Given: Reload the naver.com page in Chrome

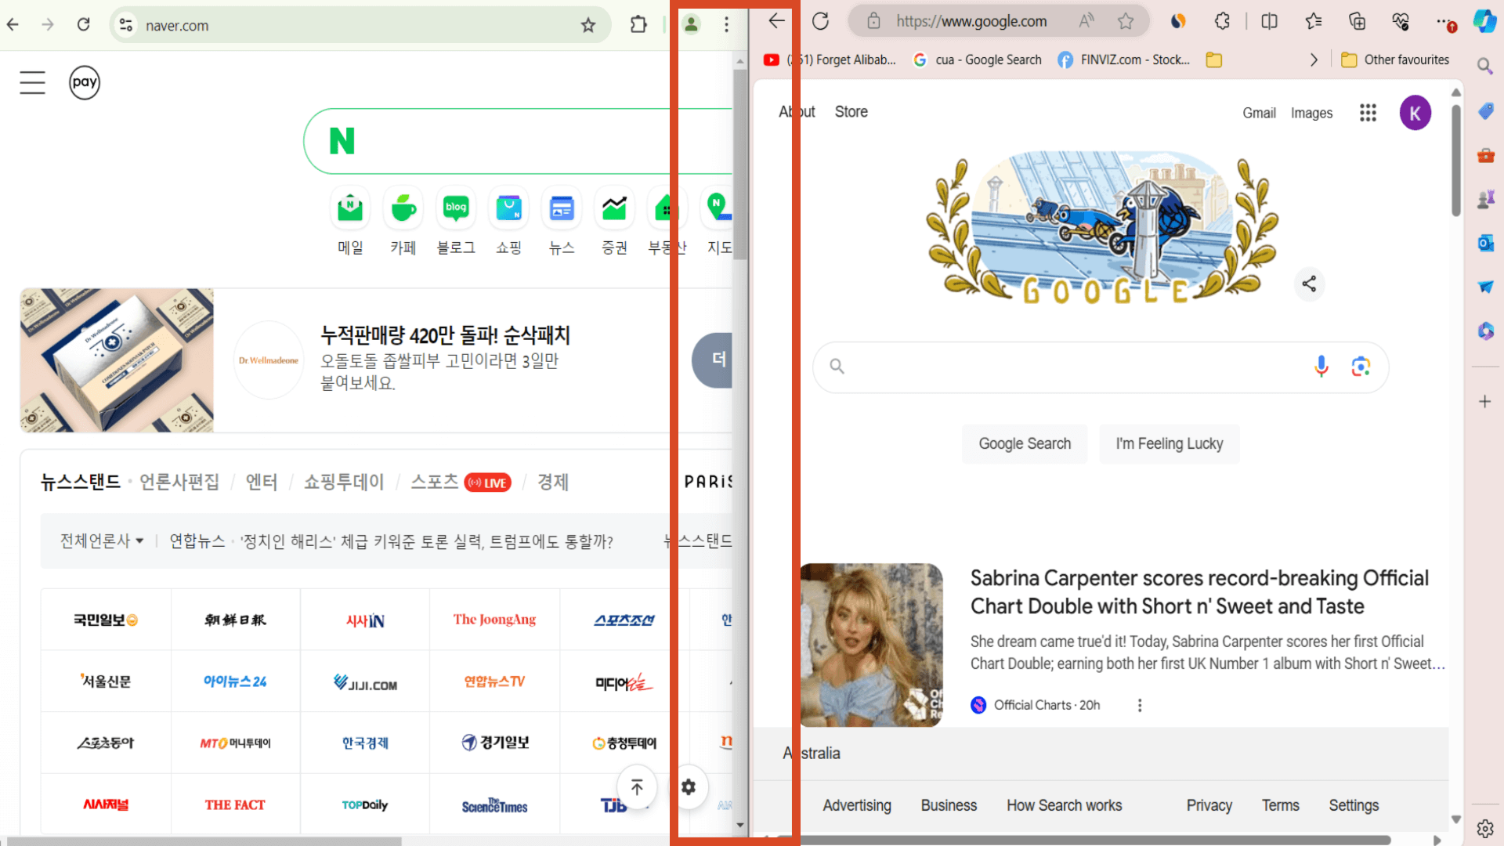Looking at the screenshot, I should tap(84, 25).
